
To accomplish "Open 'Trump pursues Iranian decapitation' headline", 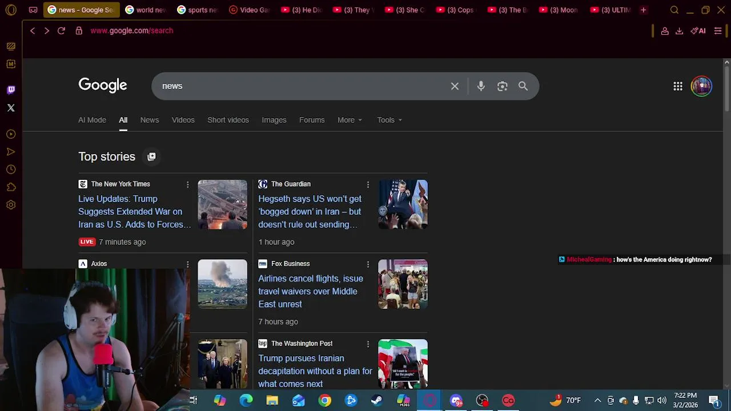I will 315,371.
